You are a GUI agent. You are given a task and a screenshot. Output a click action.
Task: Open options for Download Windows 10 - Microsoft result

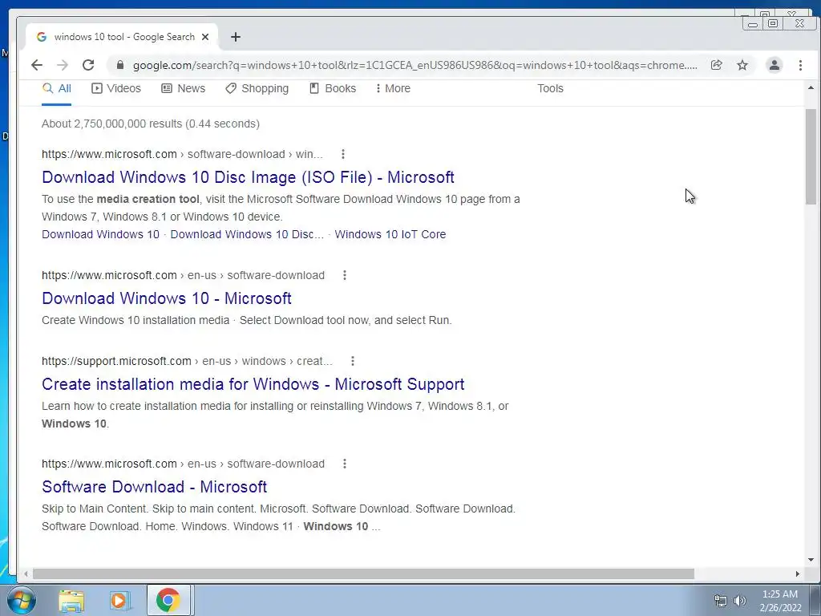point(345,275)
